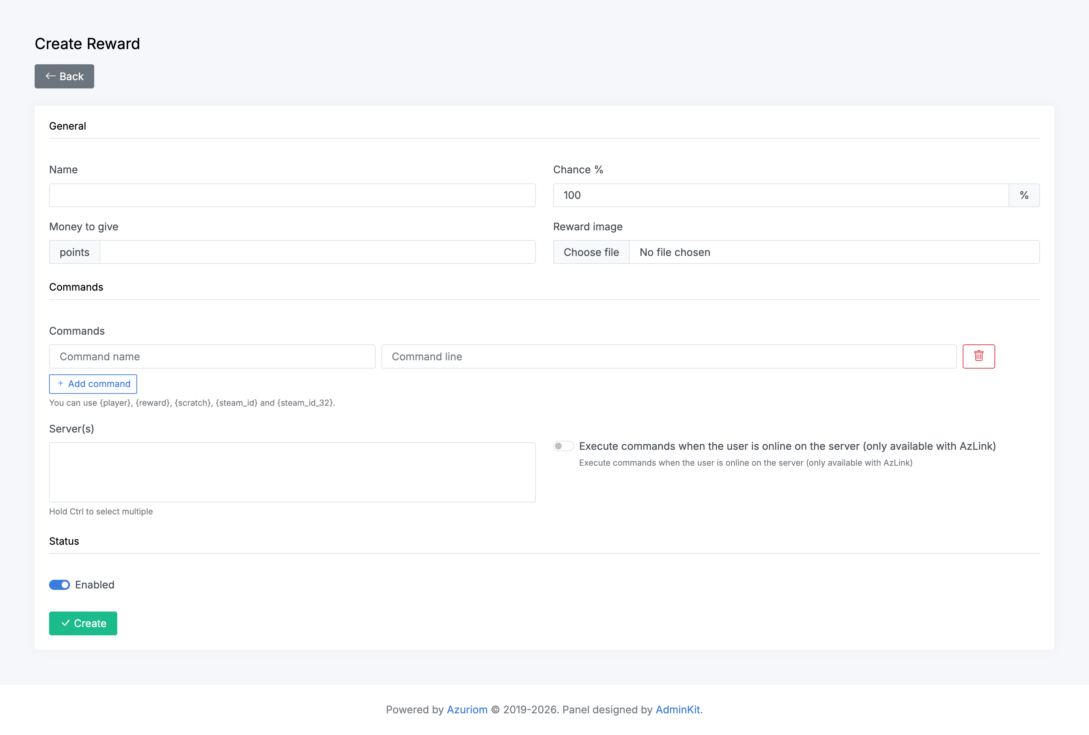This screenshot has height=735, width=1089.
Task: Toggle execute commands when user online switch
Action: pos(563,446)
